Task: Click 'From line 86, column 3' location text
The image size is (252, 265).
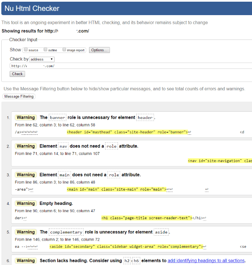Action: [x=55, y=182]
